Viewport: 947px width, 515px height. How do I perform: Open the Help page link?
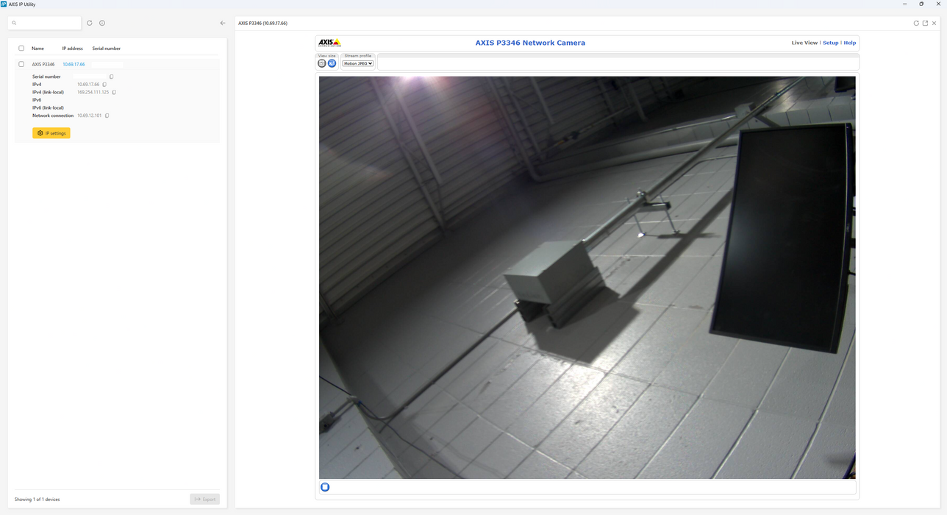pyautogui.click(x=849, y=43)
